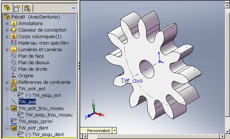The height and width of the screenshot is (139, 230).
Task: Click the TW_extr_dent extrude feature icon
Action: [14, 128]
